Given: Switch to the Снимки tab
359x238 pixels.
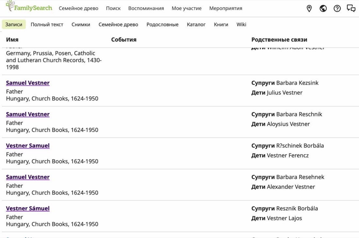Looking at the screenshot, I should click(x=81, y=24).
